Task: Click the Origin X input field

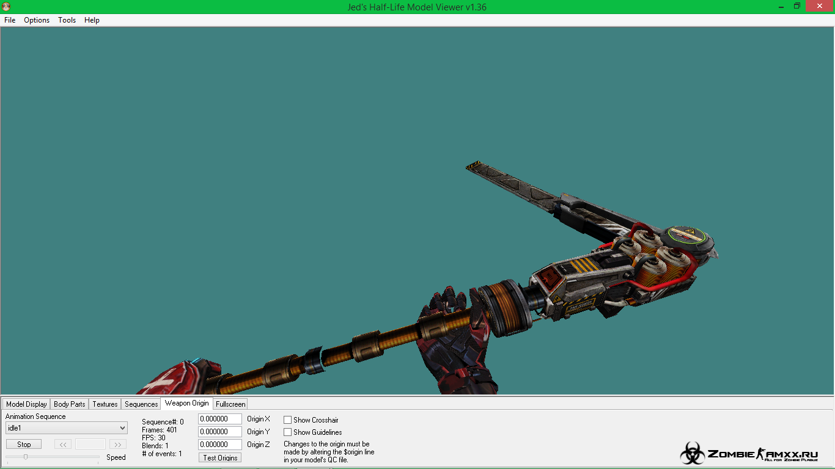Action: pos(220,419)
